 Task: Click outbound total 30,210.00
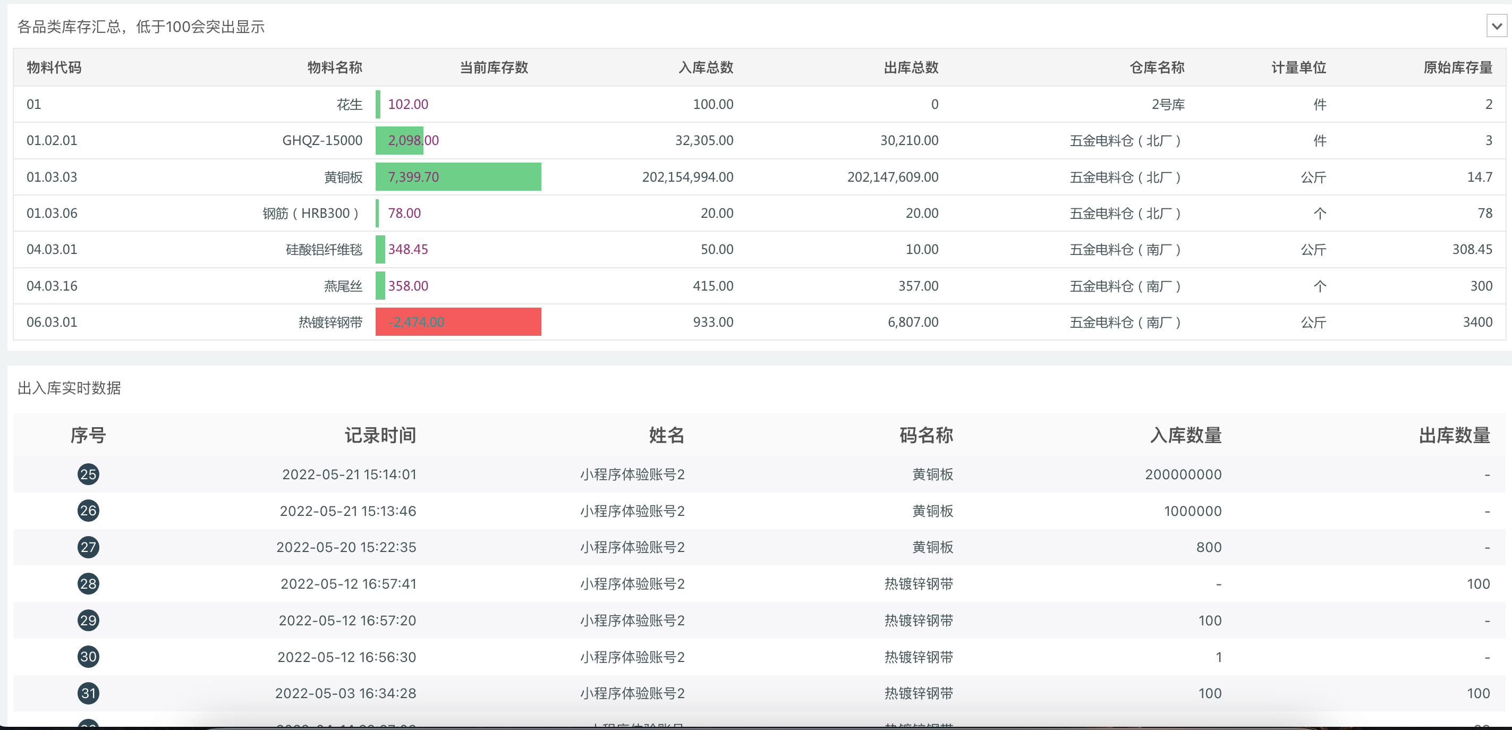click(909, 140)
